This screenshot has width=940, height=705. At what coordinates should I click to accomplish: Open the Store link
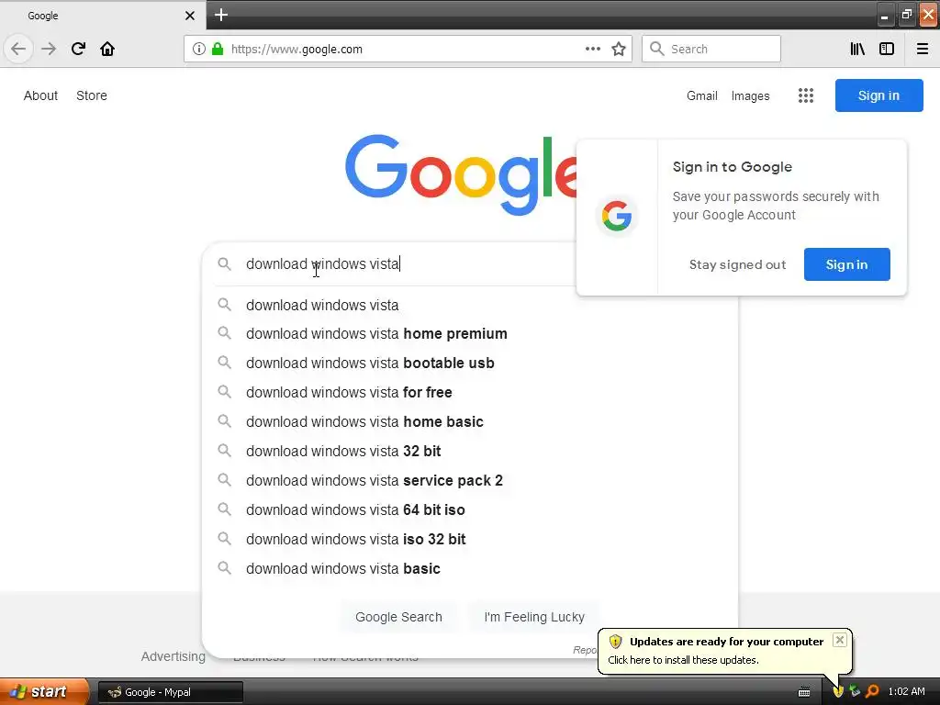coord(92,95)
